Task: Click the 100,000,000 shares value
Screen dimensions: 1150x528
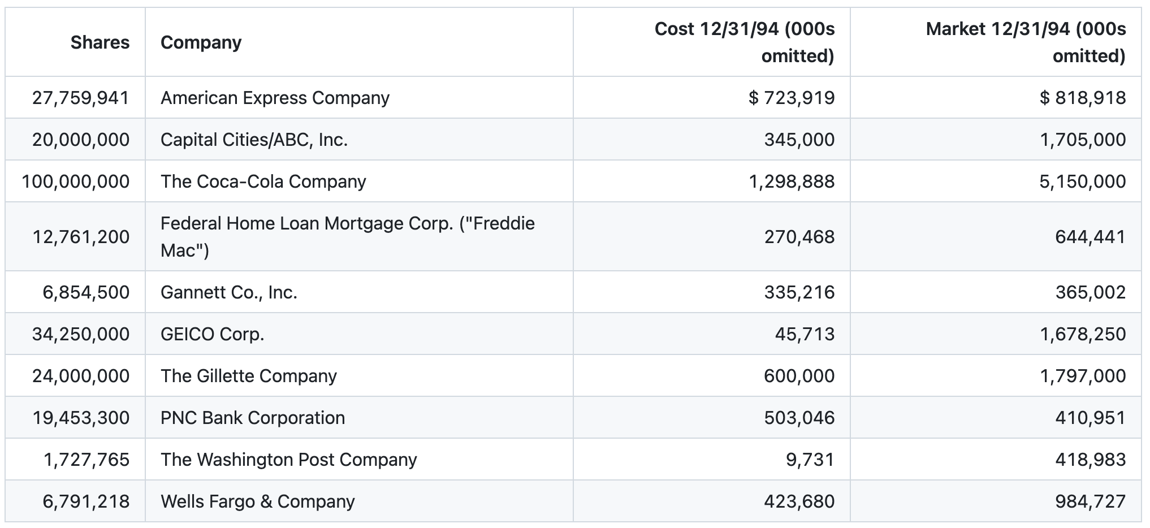Action: [x=75, y=181]
